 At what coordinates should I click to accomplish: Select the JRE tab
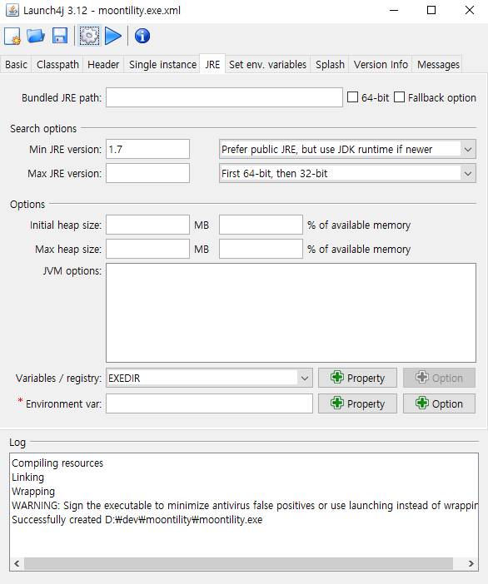pos(212,64)
